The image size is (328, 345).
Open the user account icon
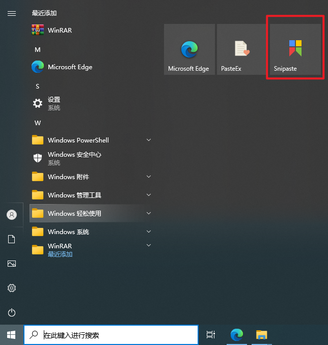(12, 215)
